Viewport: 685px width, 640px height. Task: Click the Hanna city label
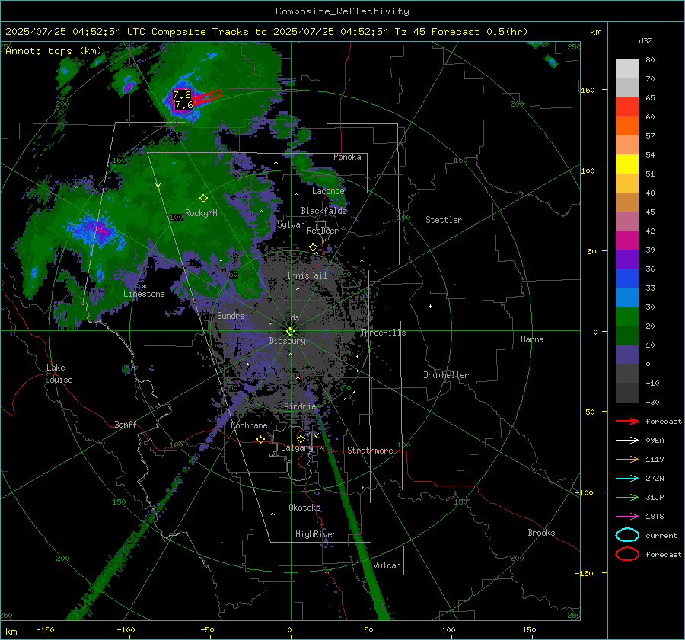pyautogui.click(x=532, y=339)
